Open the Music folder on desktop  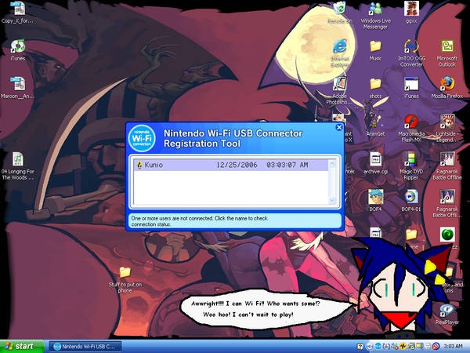(x=375, y=46)
